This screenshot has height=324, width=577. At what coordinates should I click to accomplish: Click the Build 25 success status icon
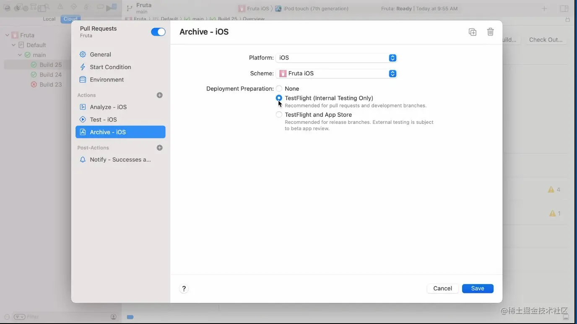click(x=34, y=65)
